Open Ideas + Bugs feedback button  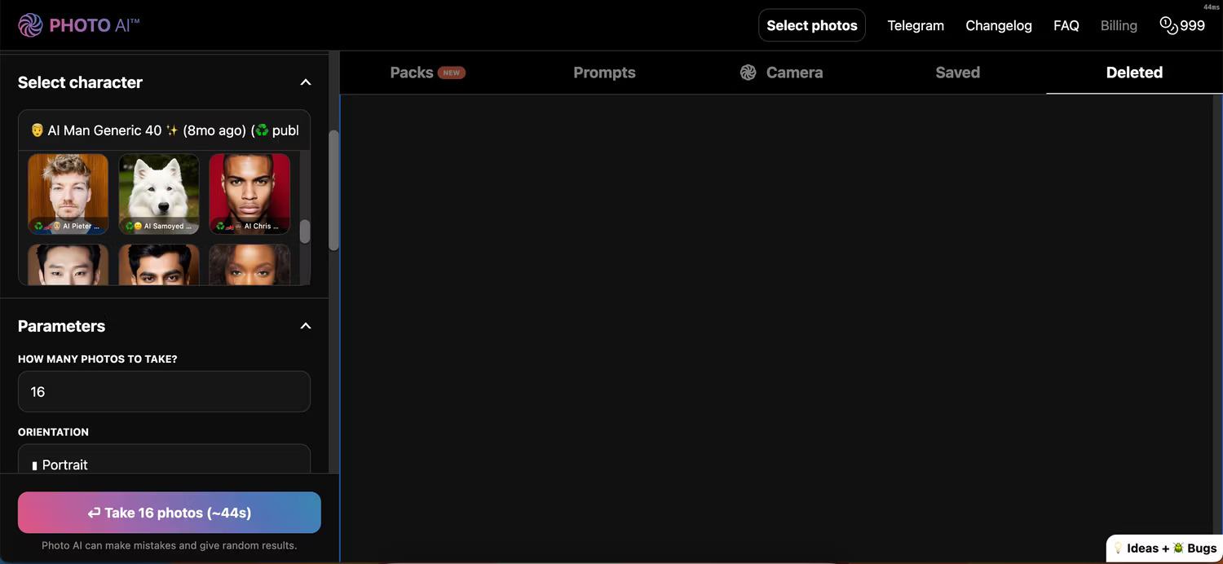[x=1164, y=549]
